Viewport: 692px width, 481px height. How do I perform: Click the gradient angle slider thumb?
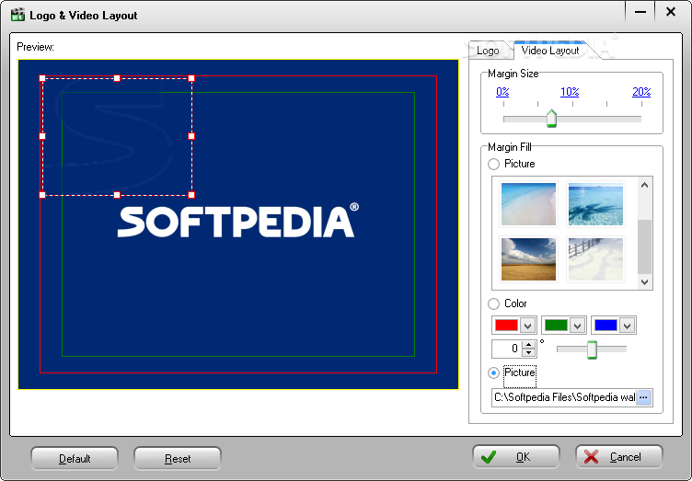coord(592,349)
